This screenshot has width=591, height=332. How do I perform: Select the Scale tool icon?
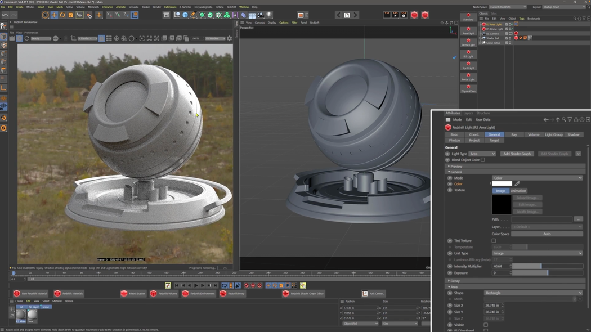[70, 15]
